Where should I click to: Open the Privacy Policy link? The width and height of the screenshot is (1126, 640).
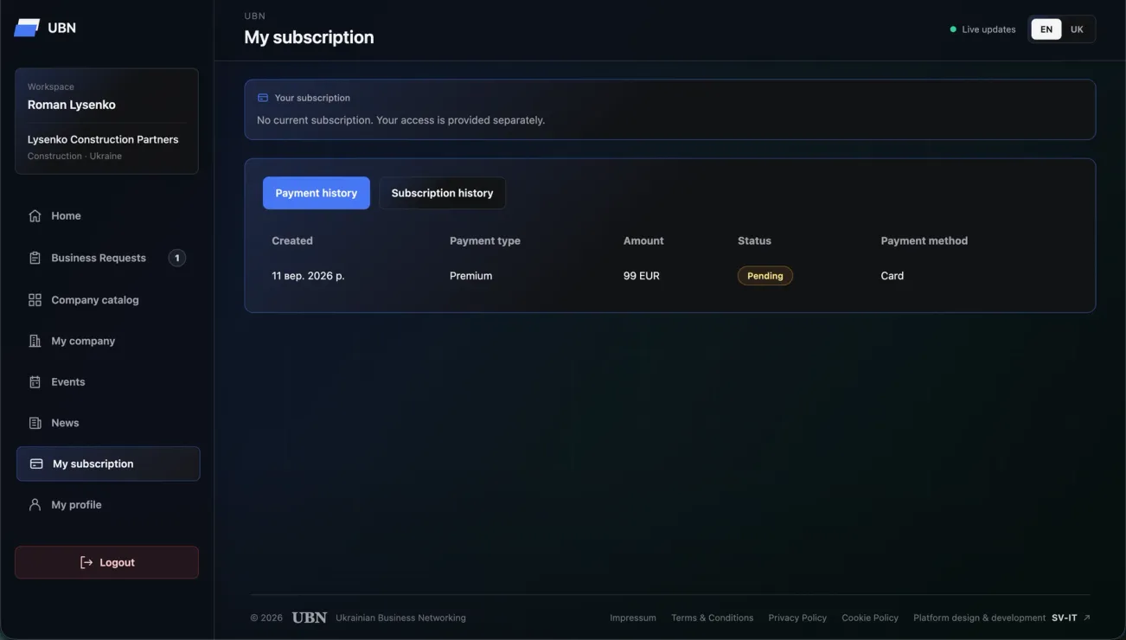click(x=797, y=618)
